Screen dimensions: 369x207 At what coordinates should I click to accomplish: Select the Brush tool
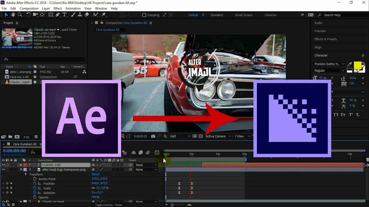click(x=73, y=15)
